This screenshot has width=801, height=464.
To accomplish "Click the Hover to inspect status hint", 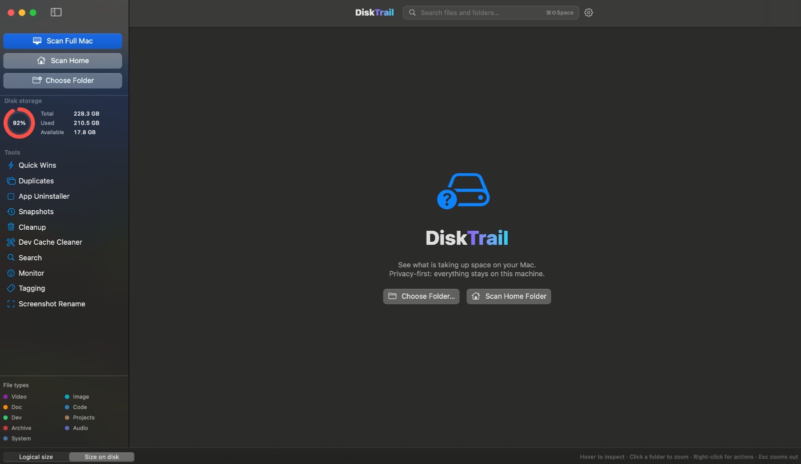I will pos(689,457).
